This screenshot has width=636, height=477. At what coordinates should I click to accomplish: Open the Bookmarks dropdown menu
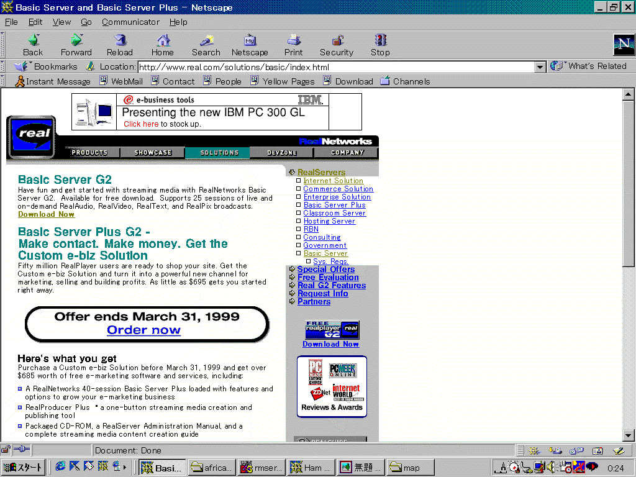tap(45, 66)
